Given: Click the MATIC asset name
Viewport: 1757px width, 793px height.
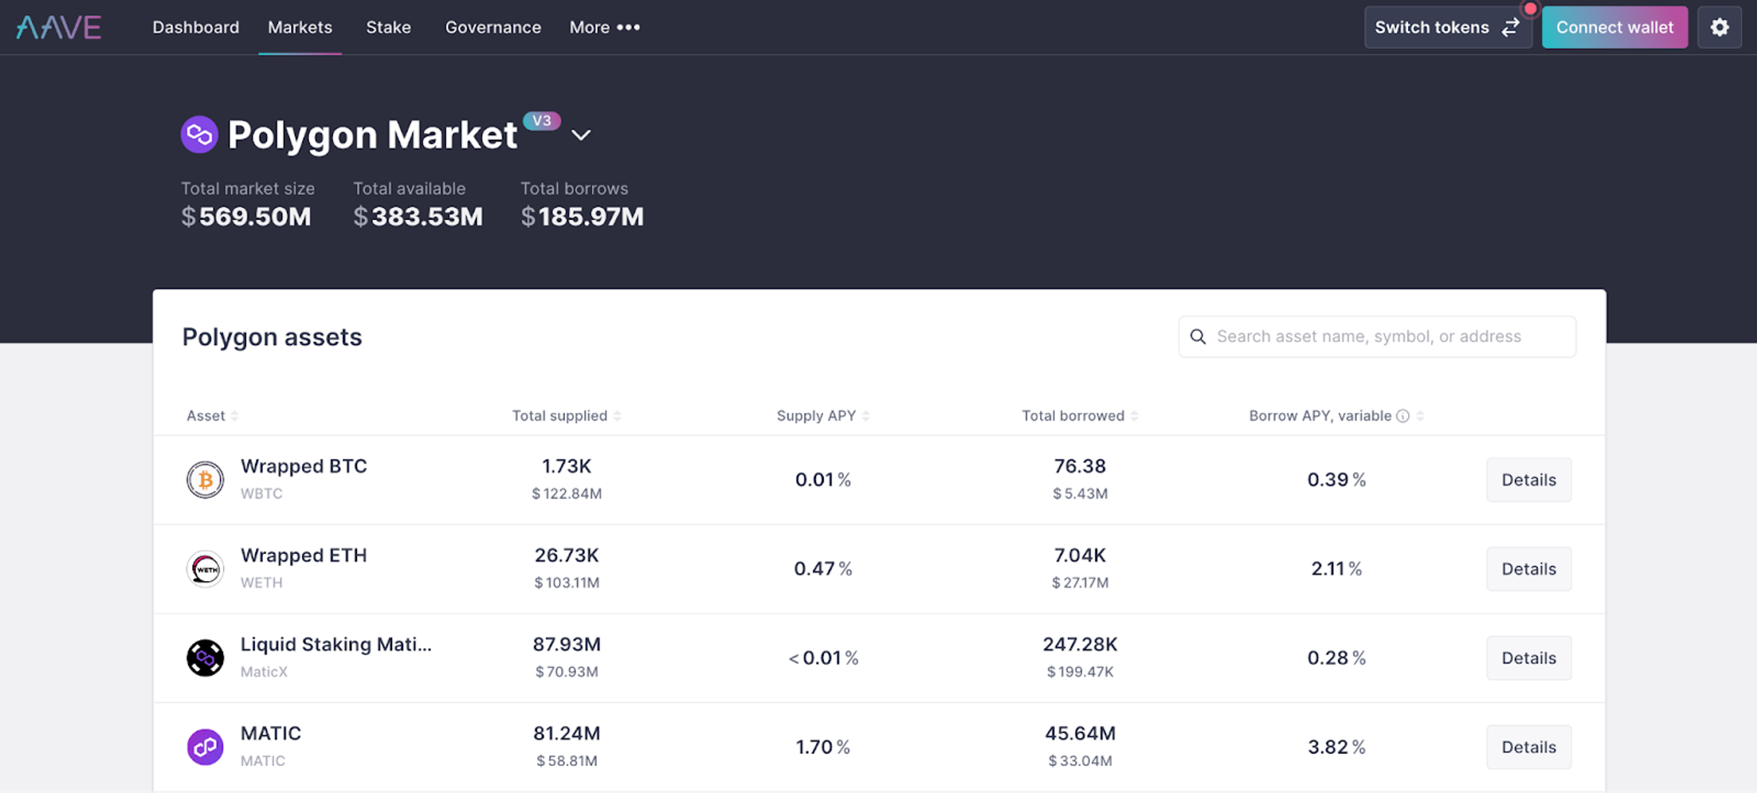Looking at the screenshot, I should tap(271, 734).
